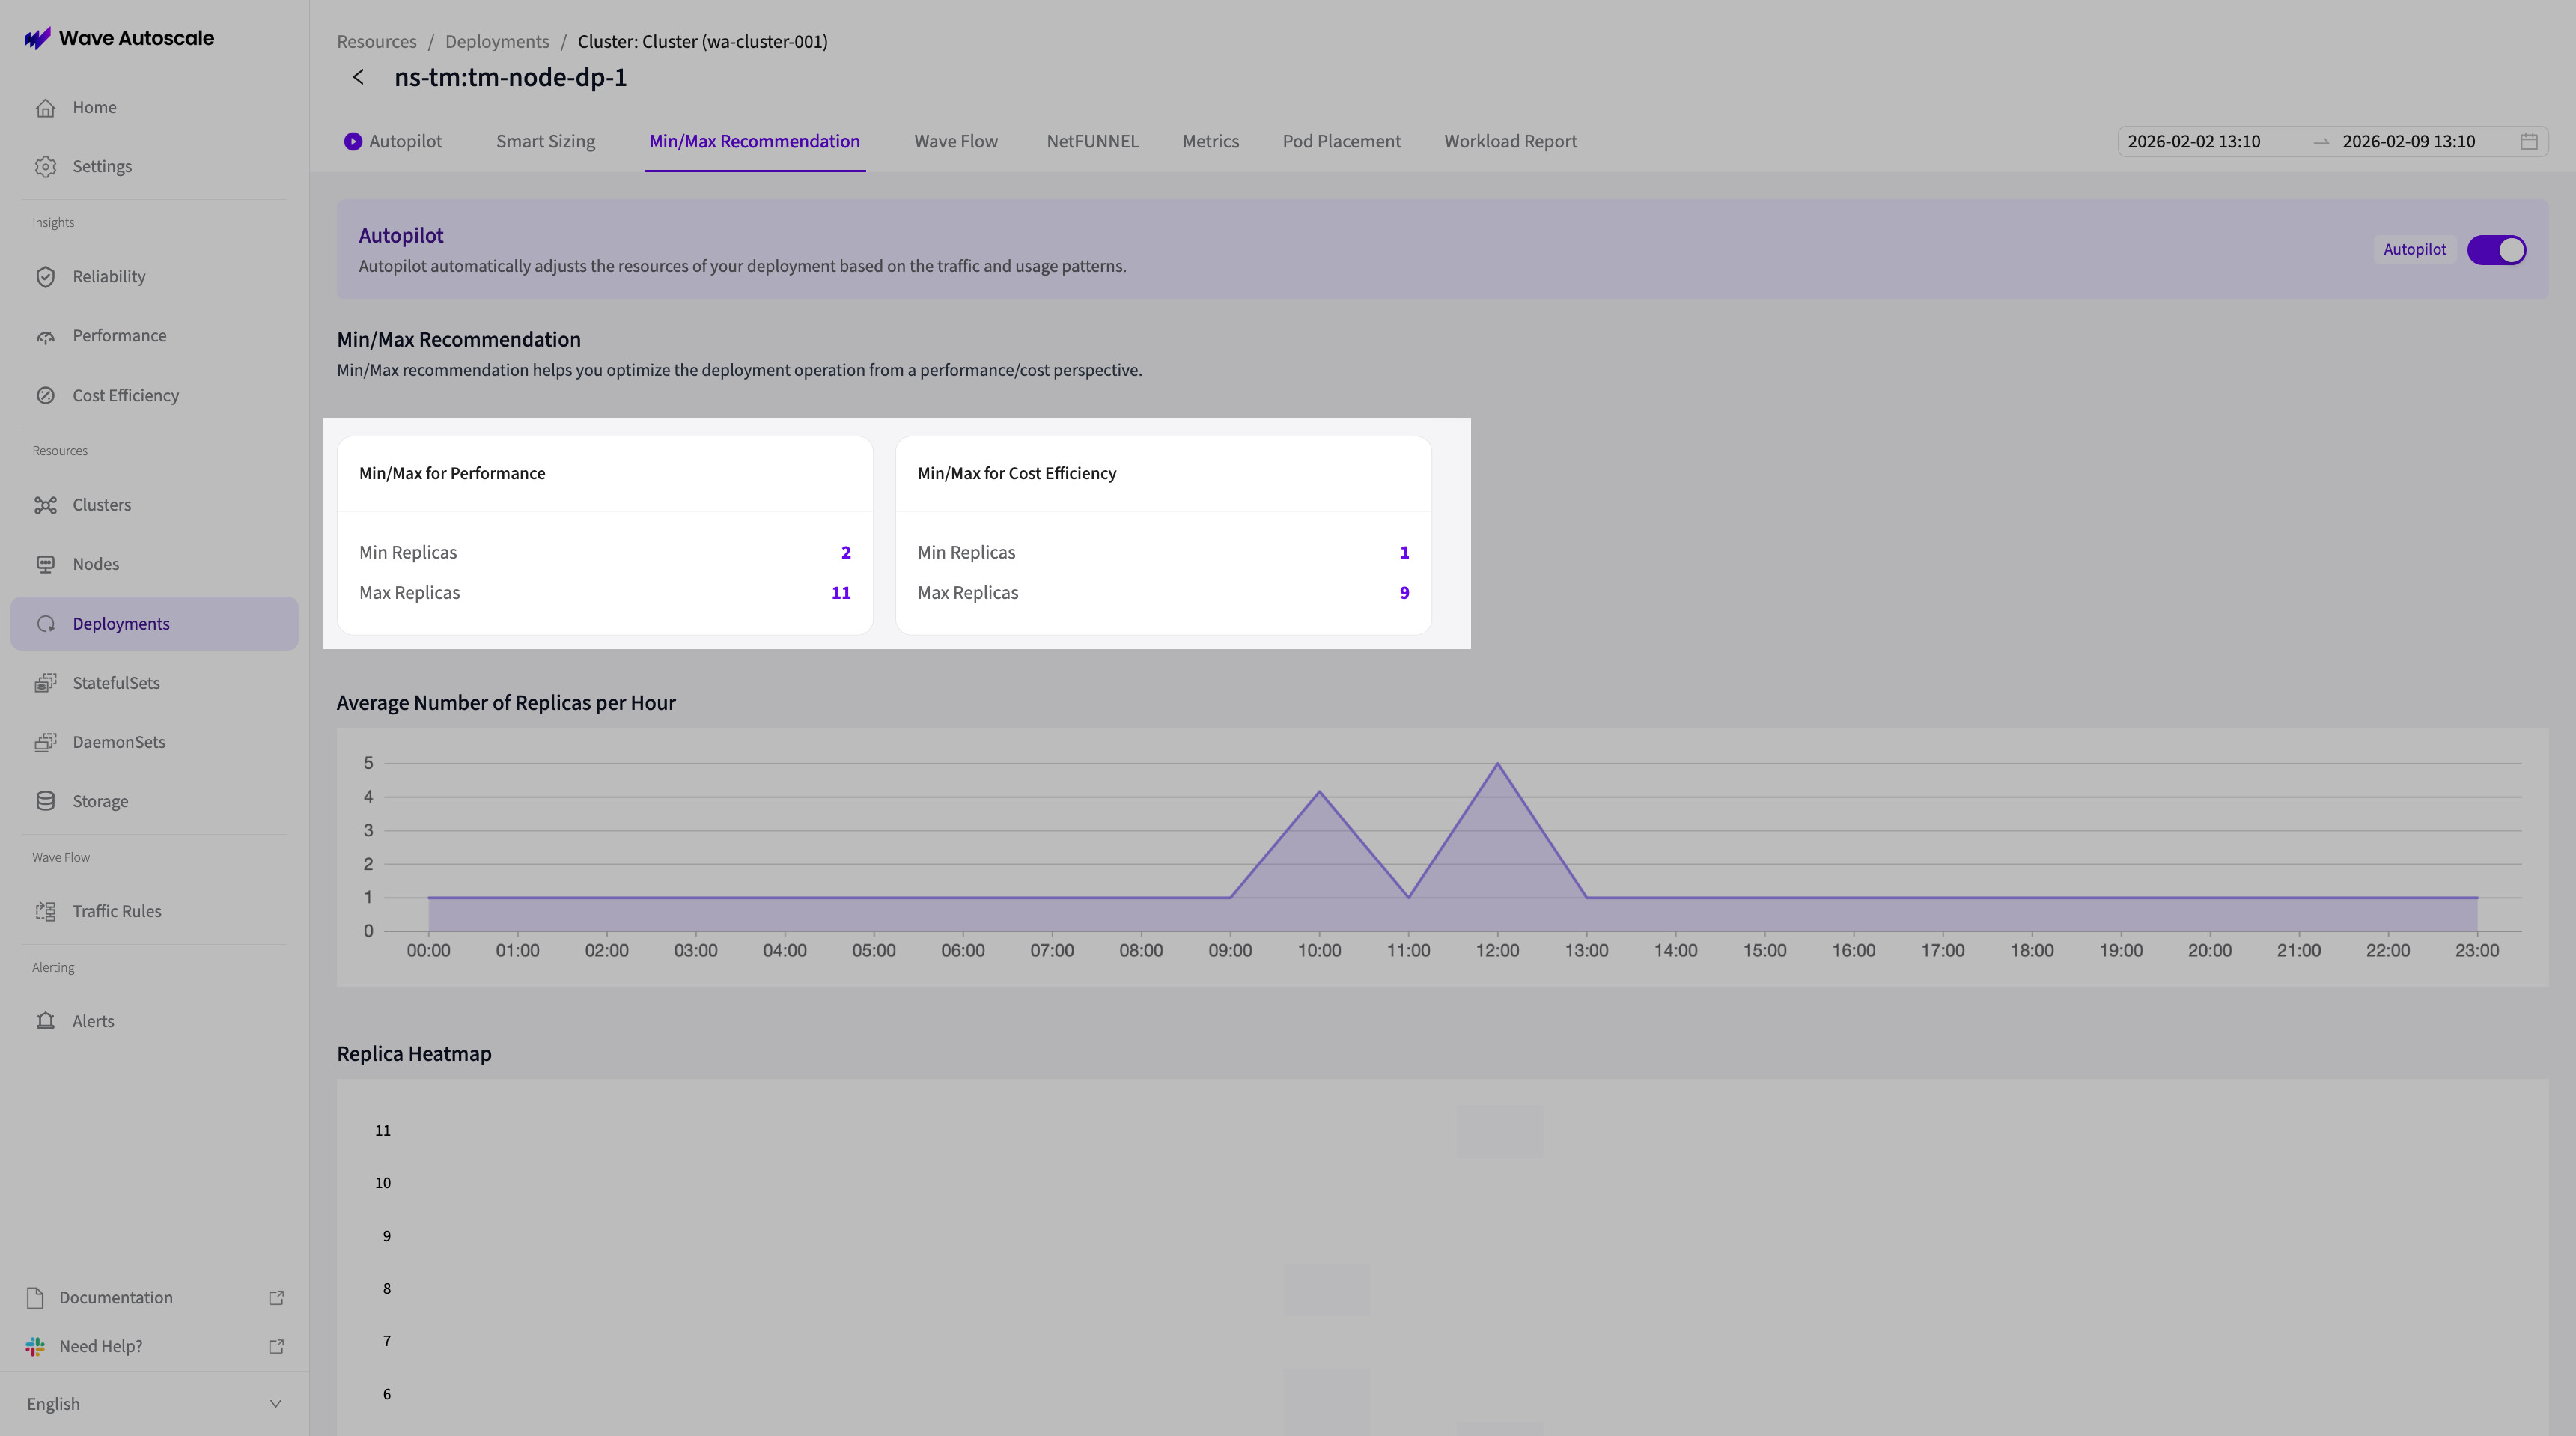This screenshot has height=1436, width=2576.
Task: Open the Metrics tab
Action: pos(1211,142)
